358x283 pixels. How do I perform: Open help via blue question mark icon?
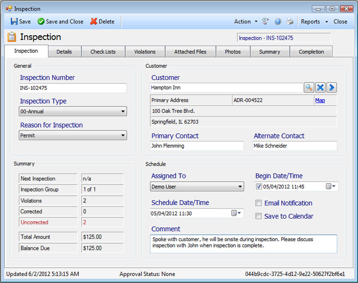pyautogui.click(x=278, y=21)
